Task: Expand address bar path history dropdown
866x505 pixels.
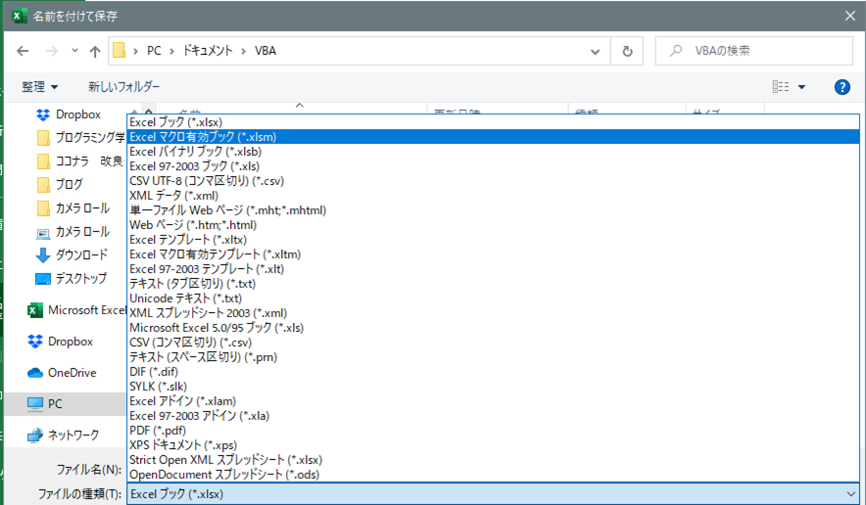Action: [x=595, y=51]
